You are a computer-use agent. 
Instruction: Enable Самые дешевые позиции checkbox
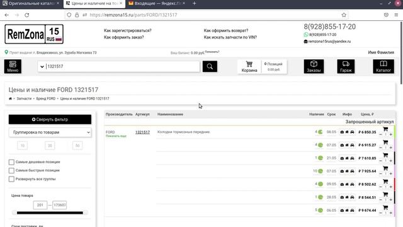tap(11, 162)
